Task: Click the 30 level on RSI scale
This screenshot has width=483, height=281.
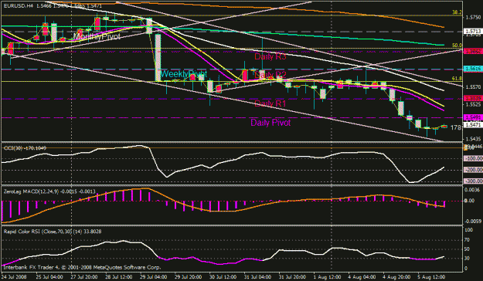Action: pos(468,258)
